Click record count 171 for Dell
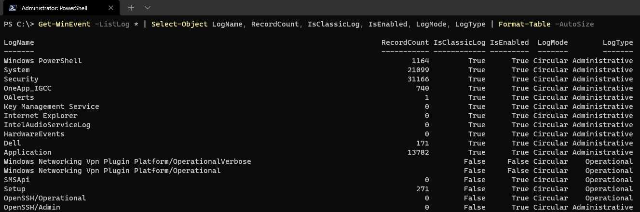Viewport: 640px width, 212px height. 422,143
